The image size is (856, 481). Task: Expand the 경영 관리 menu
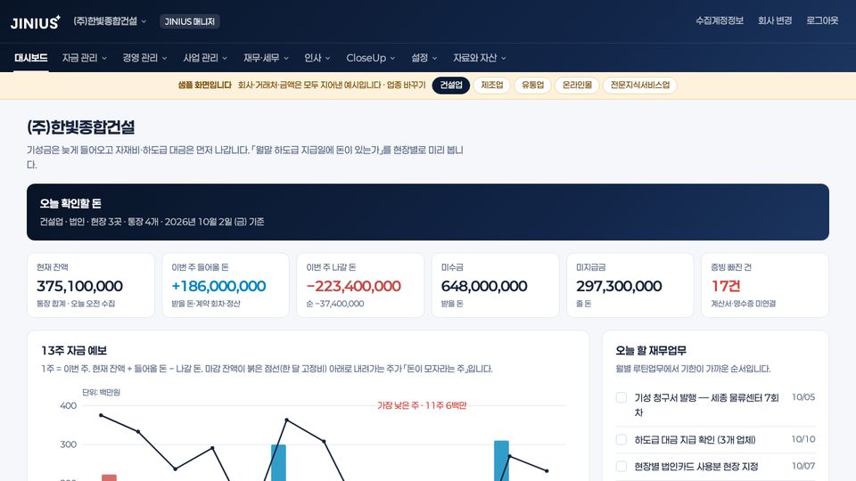click(144, 58)
